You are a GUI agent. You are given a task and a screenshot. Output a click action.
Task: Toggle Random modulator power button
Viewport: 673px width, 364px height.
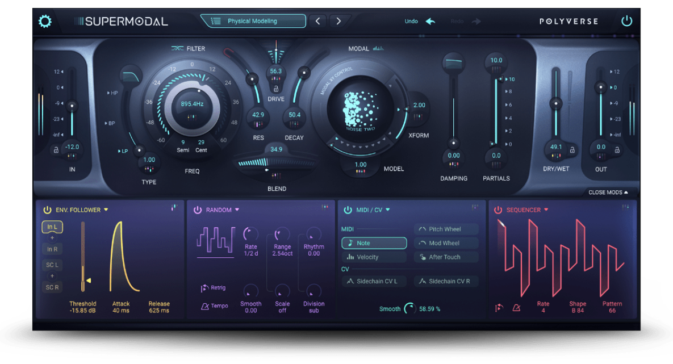pyautogui.click(x=198, y=210)
